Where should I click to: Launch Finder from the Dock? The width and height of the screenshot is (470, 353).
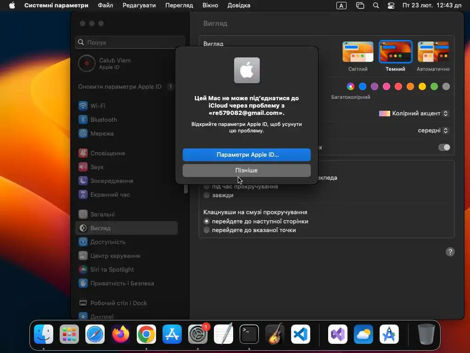[x=44, y=334]
